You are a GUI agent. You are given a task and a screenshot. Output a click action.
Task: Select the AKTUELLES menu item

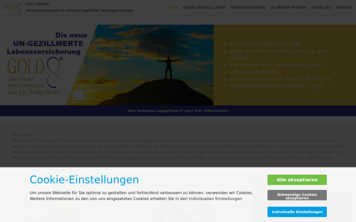[320, 8]
